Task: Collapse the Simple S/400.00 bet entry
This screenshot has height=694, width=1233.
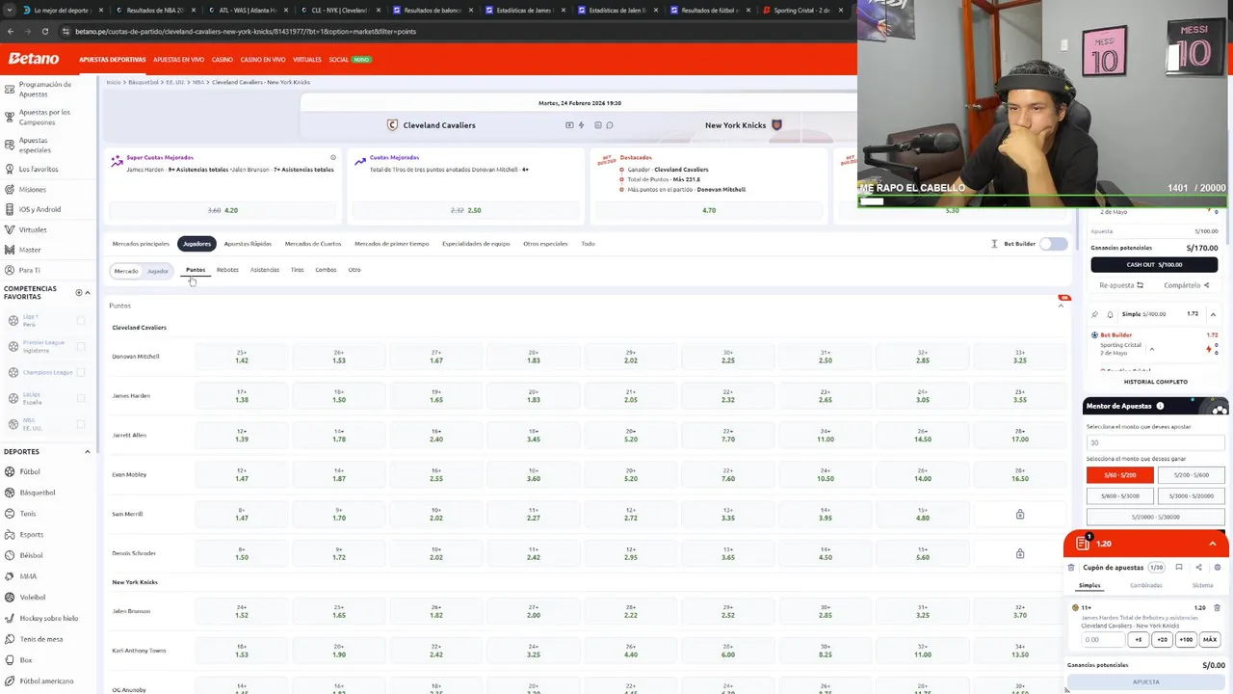Action: (1213, 314)
